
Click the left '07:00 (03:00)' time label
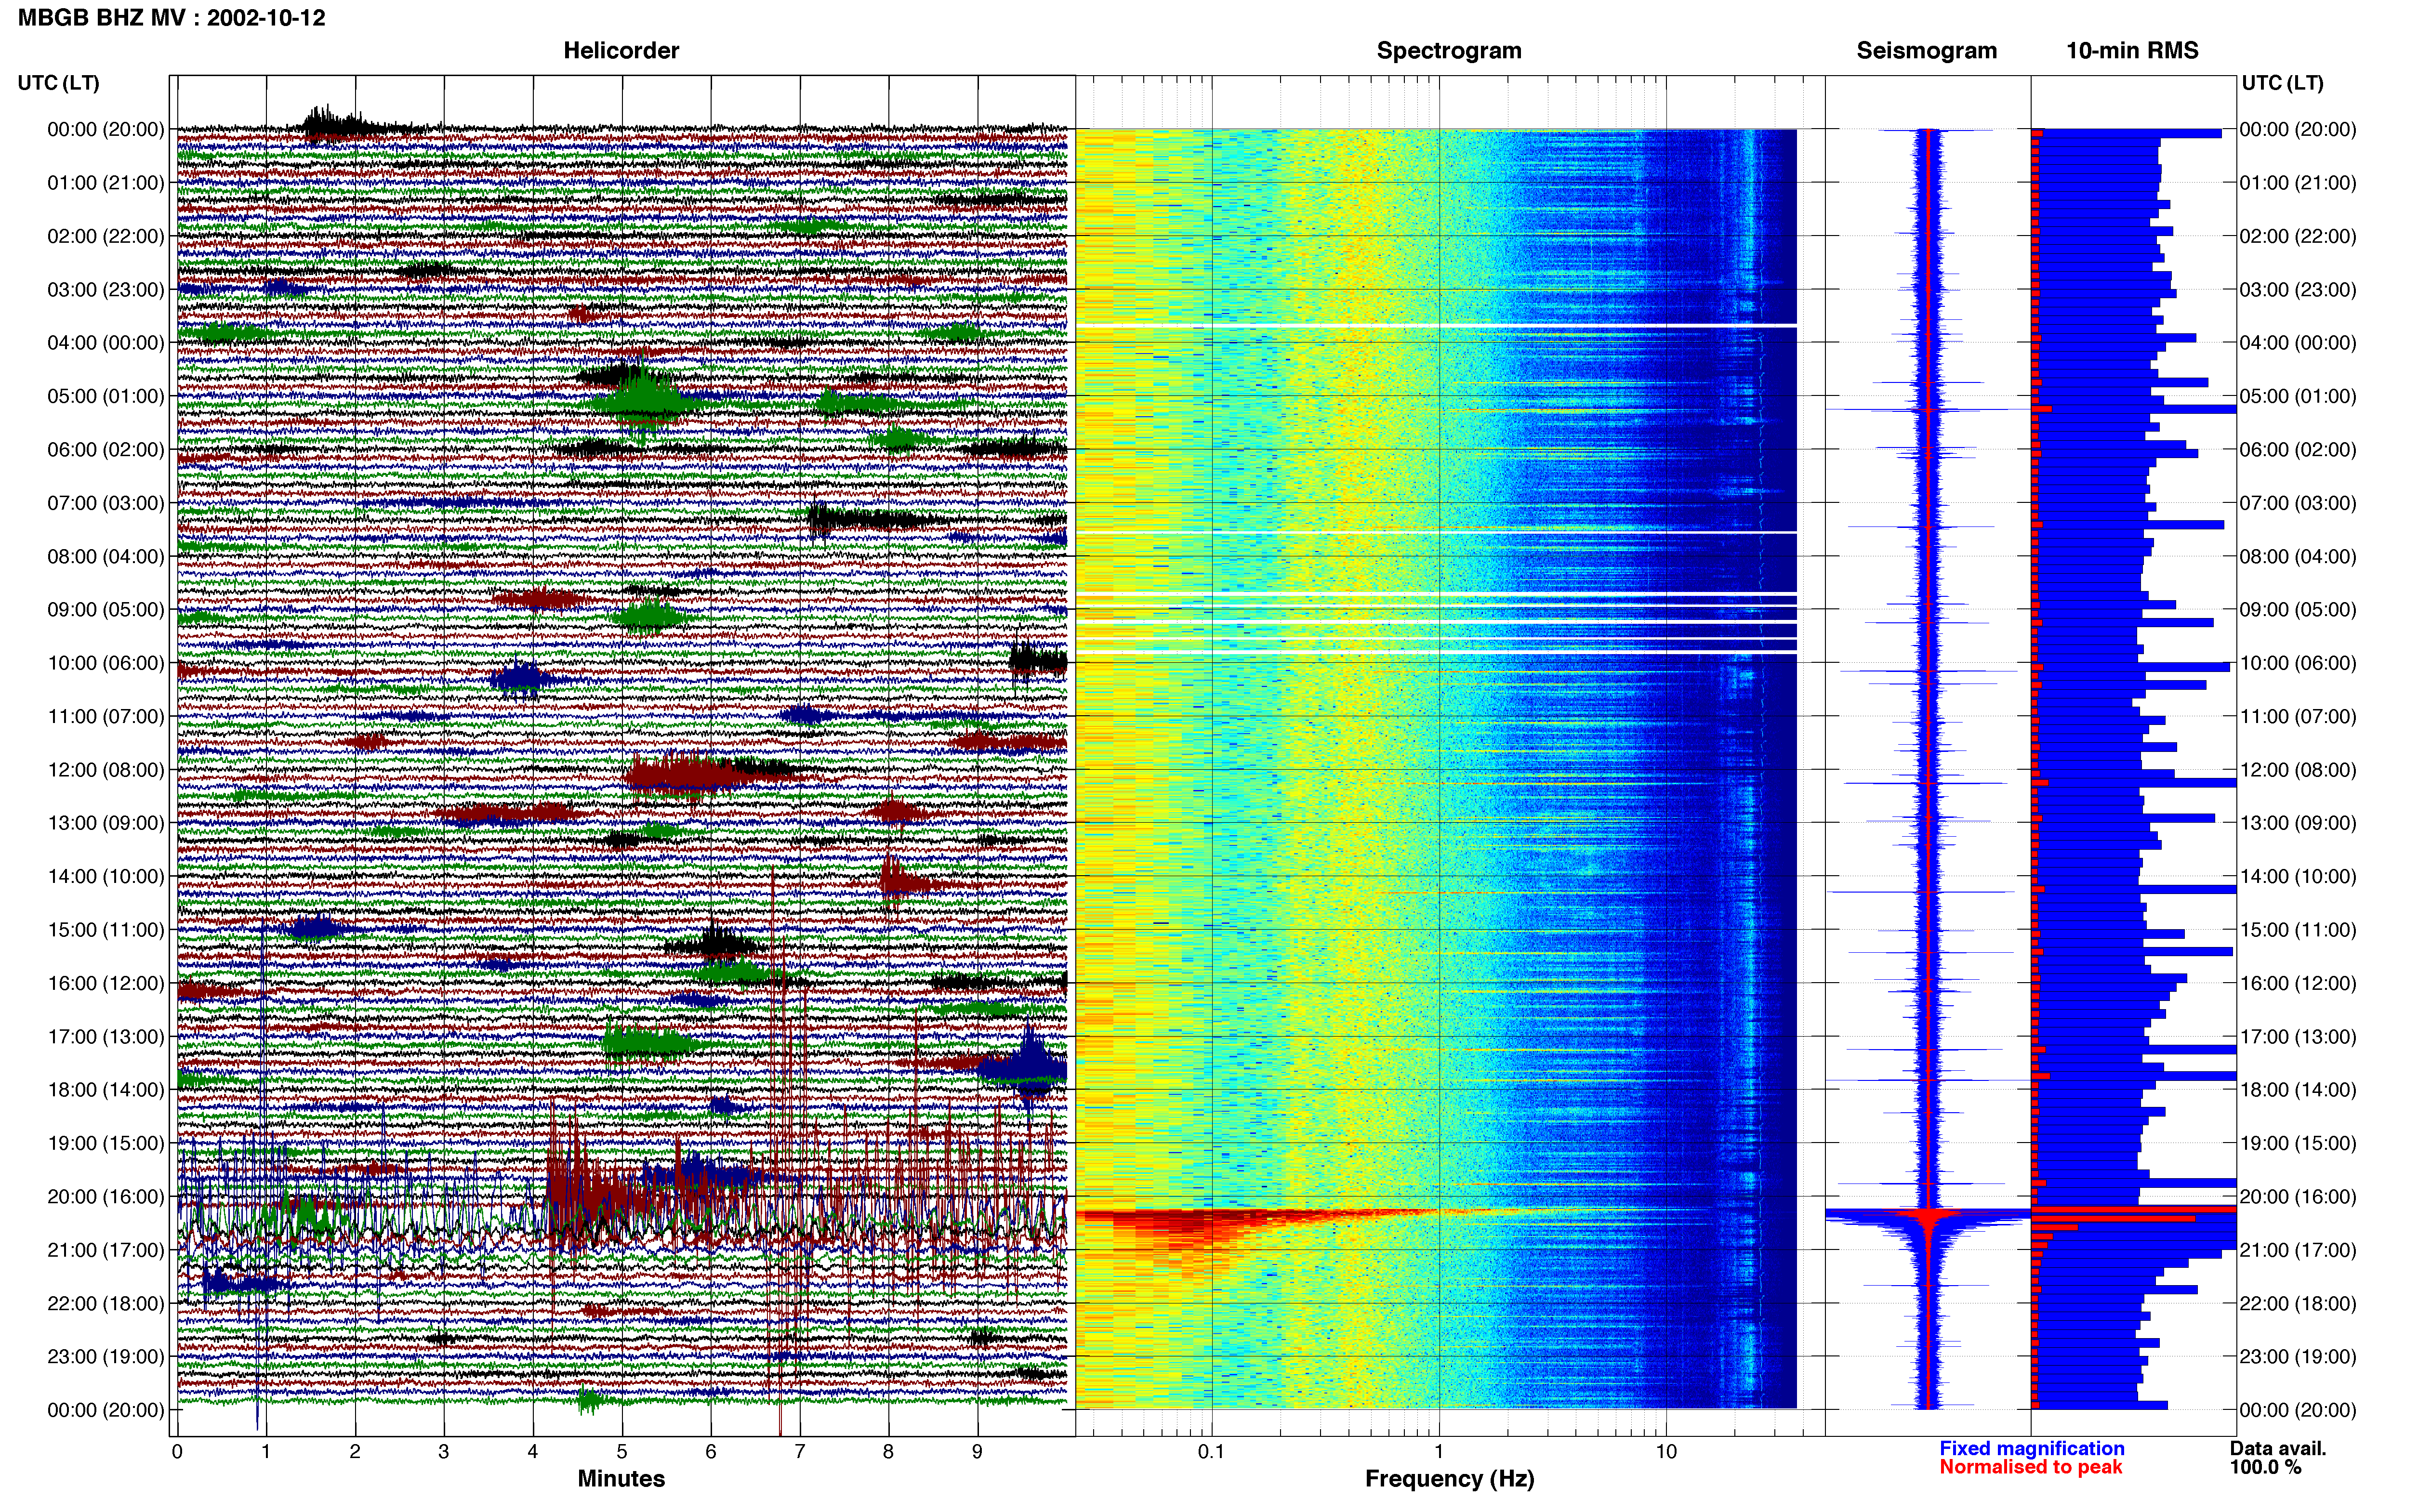[x=106, y=503]
